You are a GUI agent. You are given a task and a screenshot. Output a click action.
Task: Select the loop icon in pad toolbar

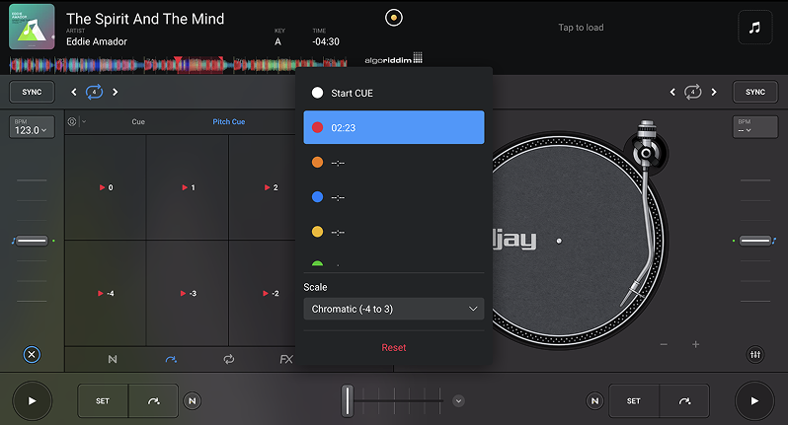tap(229, 359)
